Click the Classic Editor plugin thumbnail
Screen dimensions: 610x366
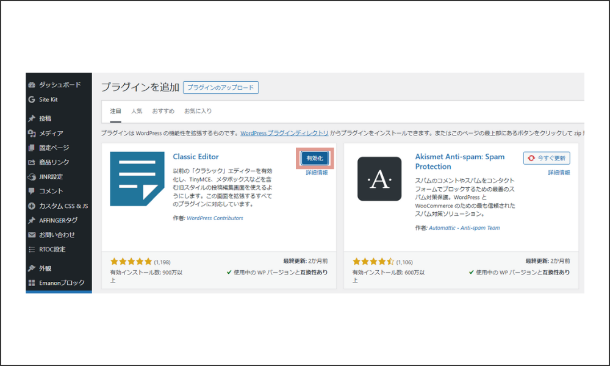[137, 179]
